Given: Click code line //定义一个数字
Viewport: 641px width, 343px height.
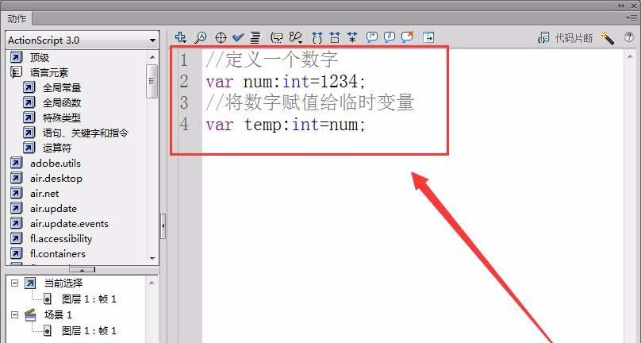Looking at the screenshot, I should [x=272, y=60].
